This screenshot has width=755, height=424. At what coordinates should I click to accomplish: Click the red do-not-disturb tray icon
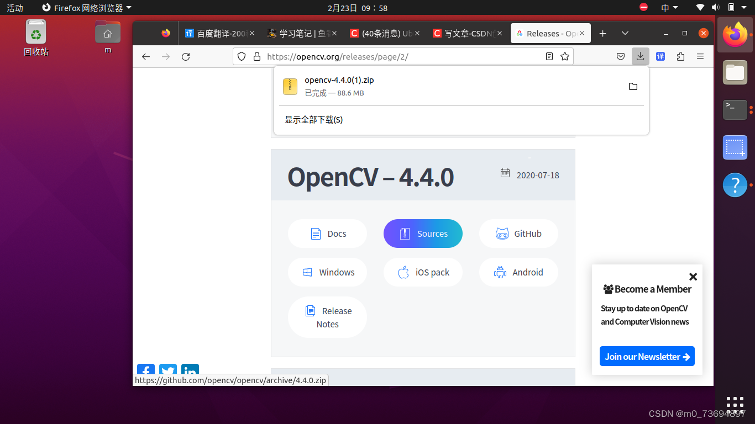(x=643, y=7)
